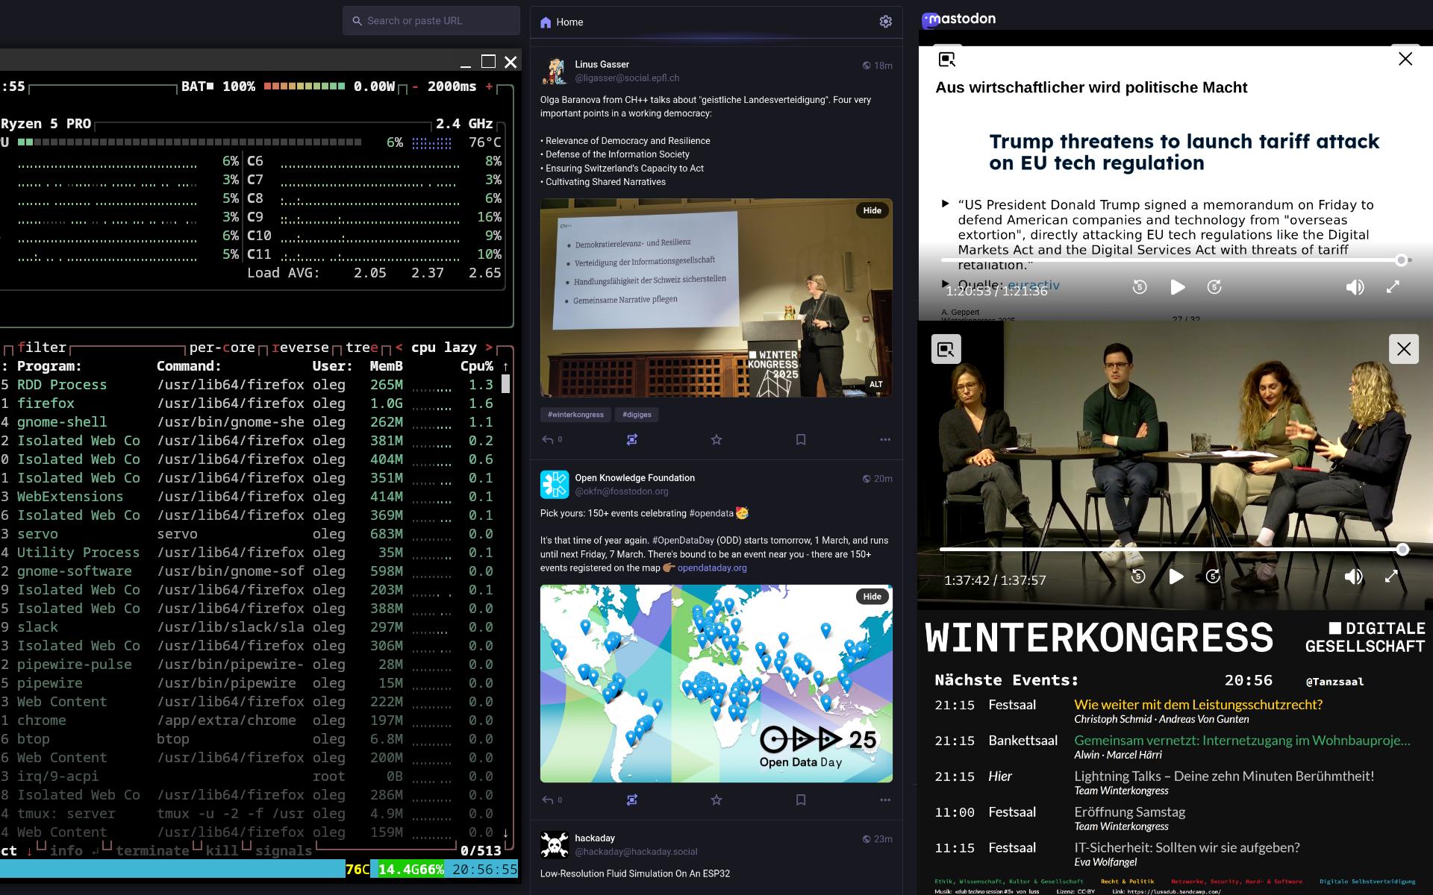1433x895 pixels.
Task: Rewind the top slide video five seconds
Action: [1139, 287]
